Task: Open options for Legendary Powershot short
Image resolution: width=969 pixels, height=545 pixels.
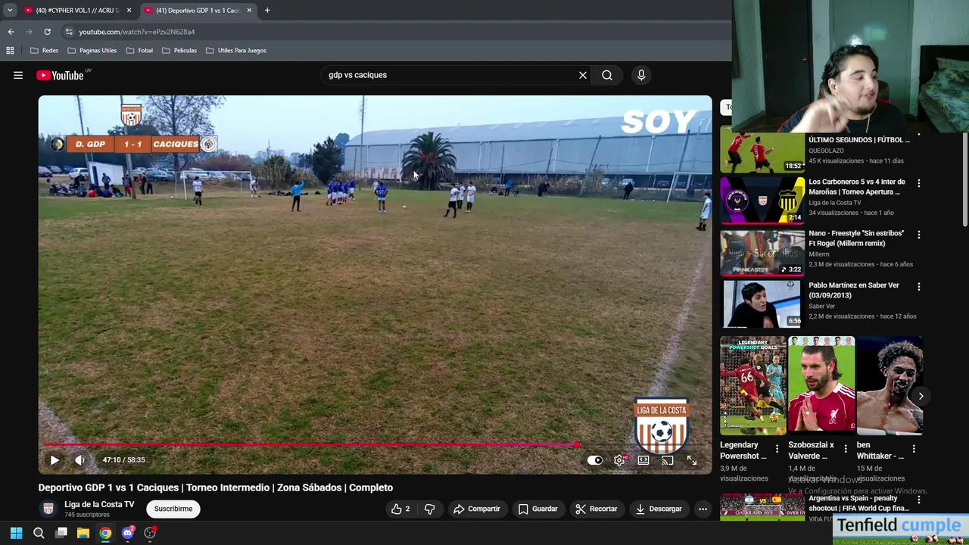Action: 777,449
